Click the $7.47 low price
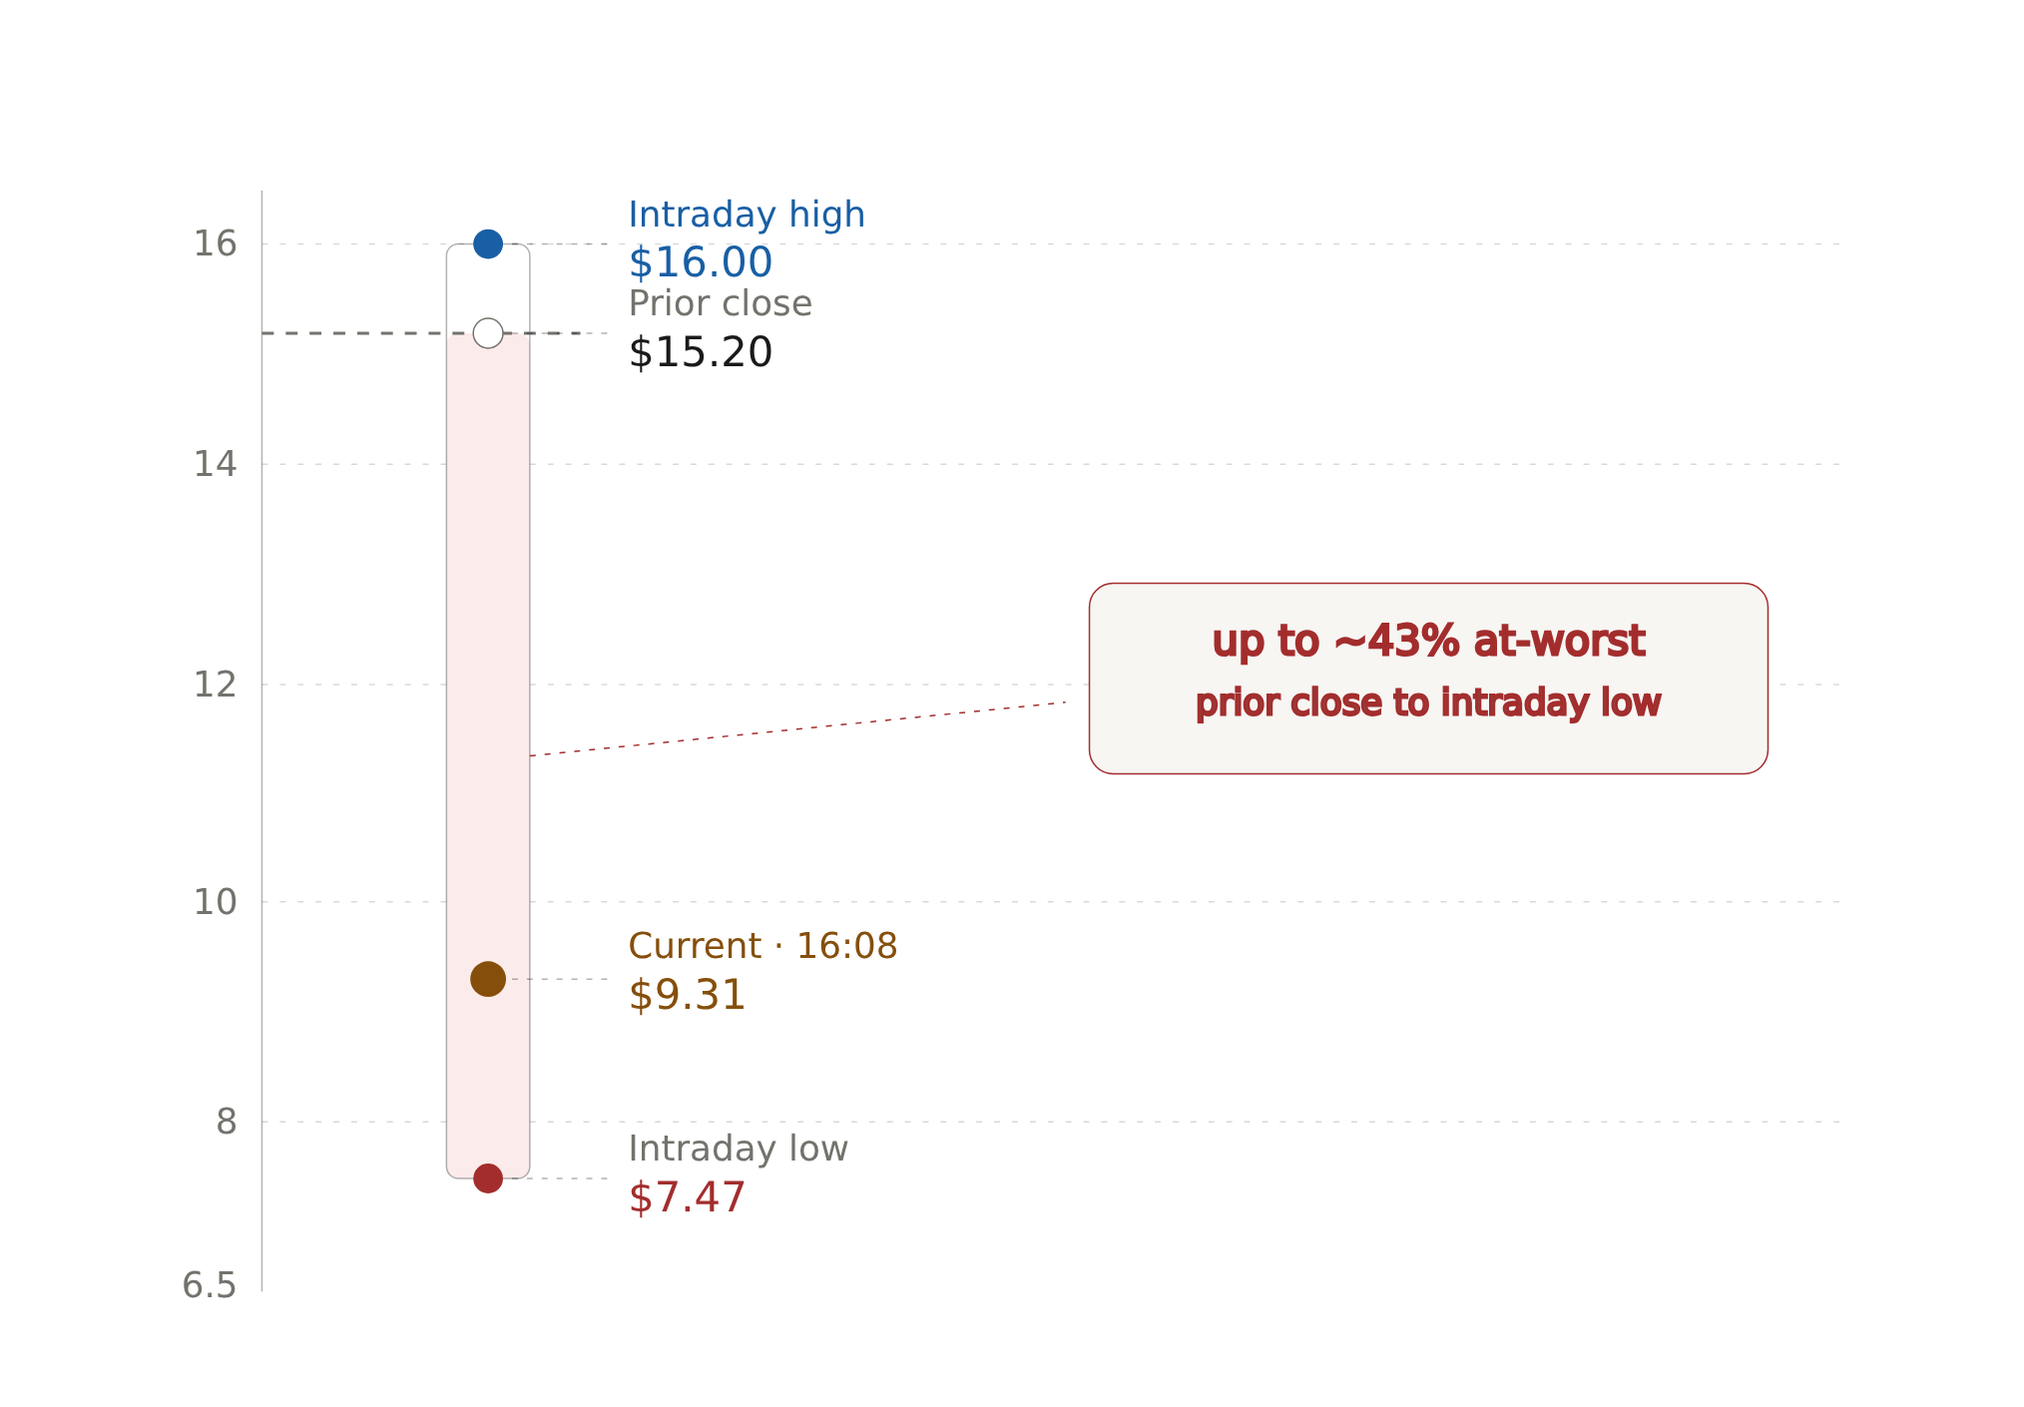Screen dimensions: 2024x1407 tap(687, 1197)
